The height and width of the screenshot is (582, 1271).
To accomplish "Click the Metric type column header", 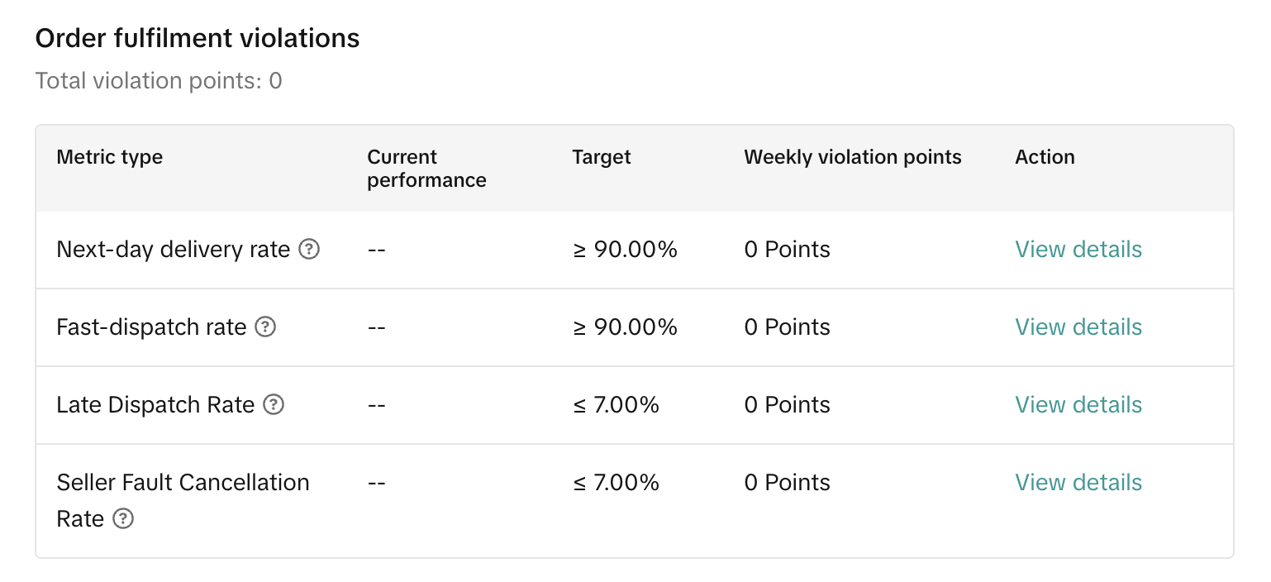I will click(x=109, y=157).
